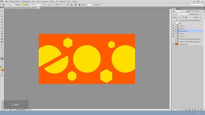The width and height of the screenshot is (205, 115).
Task: Select the Move tool
Action: (2, 11)
